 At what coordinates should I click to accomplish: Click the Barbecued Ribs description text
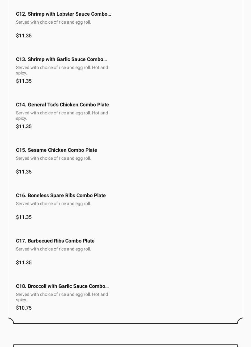53,249
